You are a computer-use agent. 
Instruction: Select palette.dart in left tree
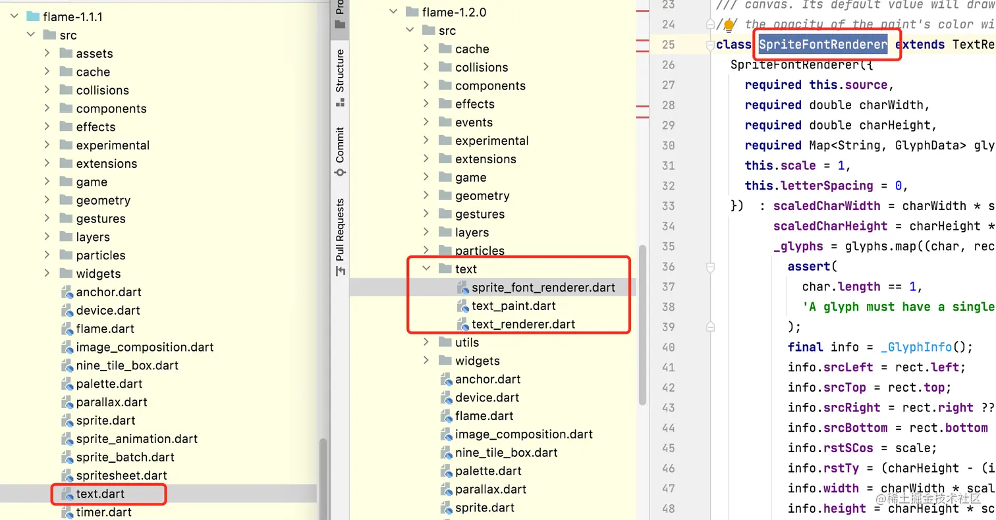(109, 383)
